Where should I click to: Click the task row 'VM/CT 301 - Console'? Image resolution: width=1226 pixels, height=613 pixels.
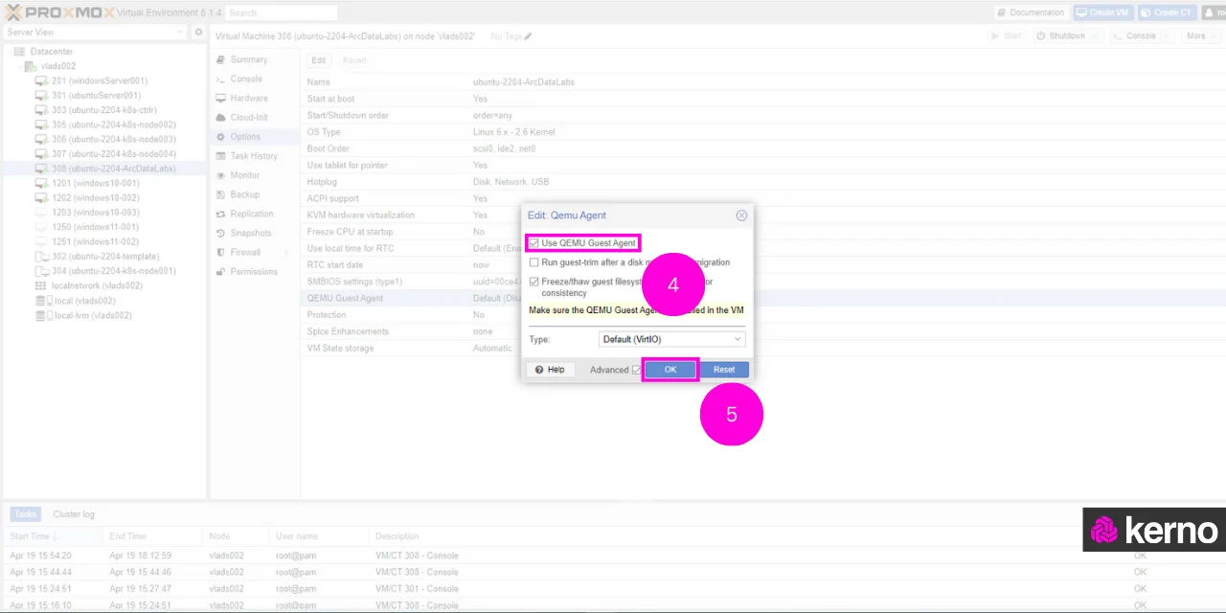coord(613,589)
